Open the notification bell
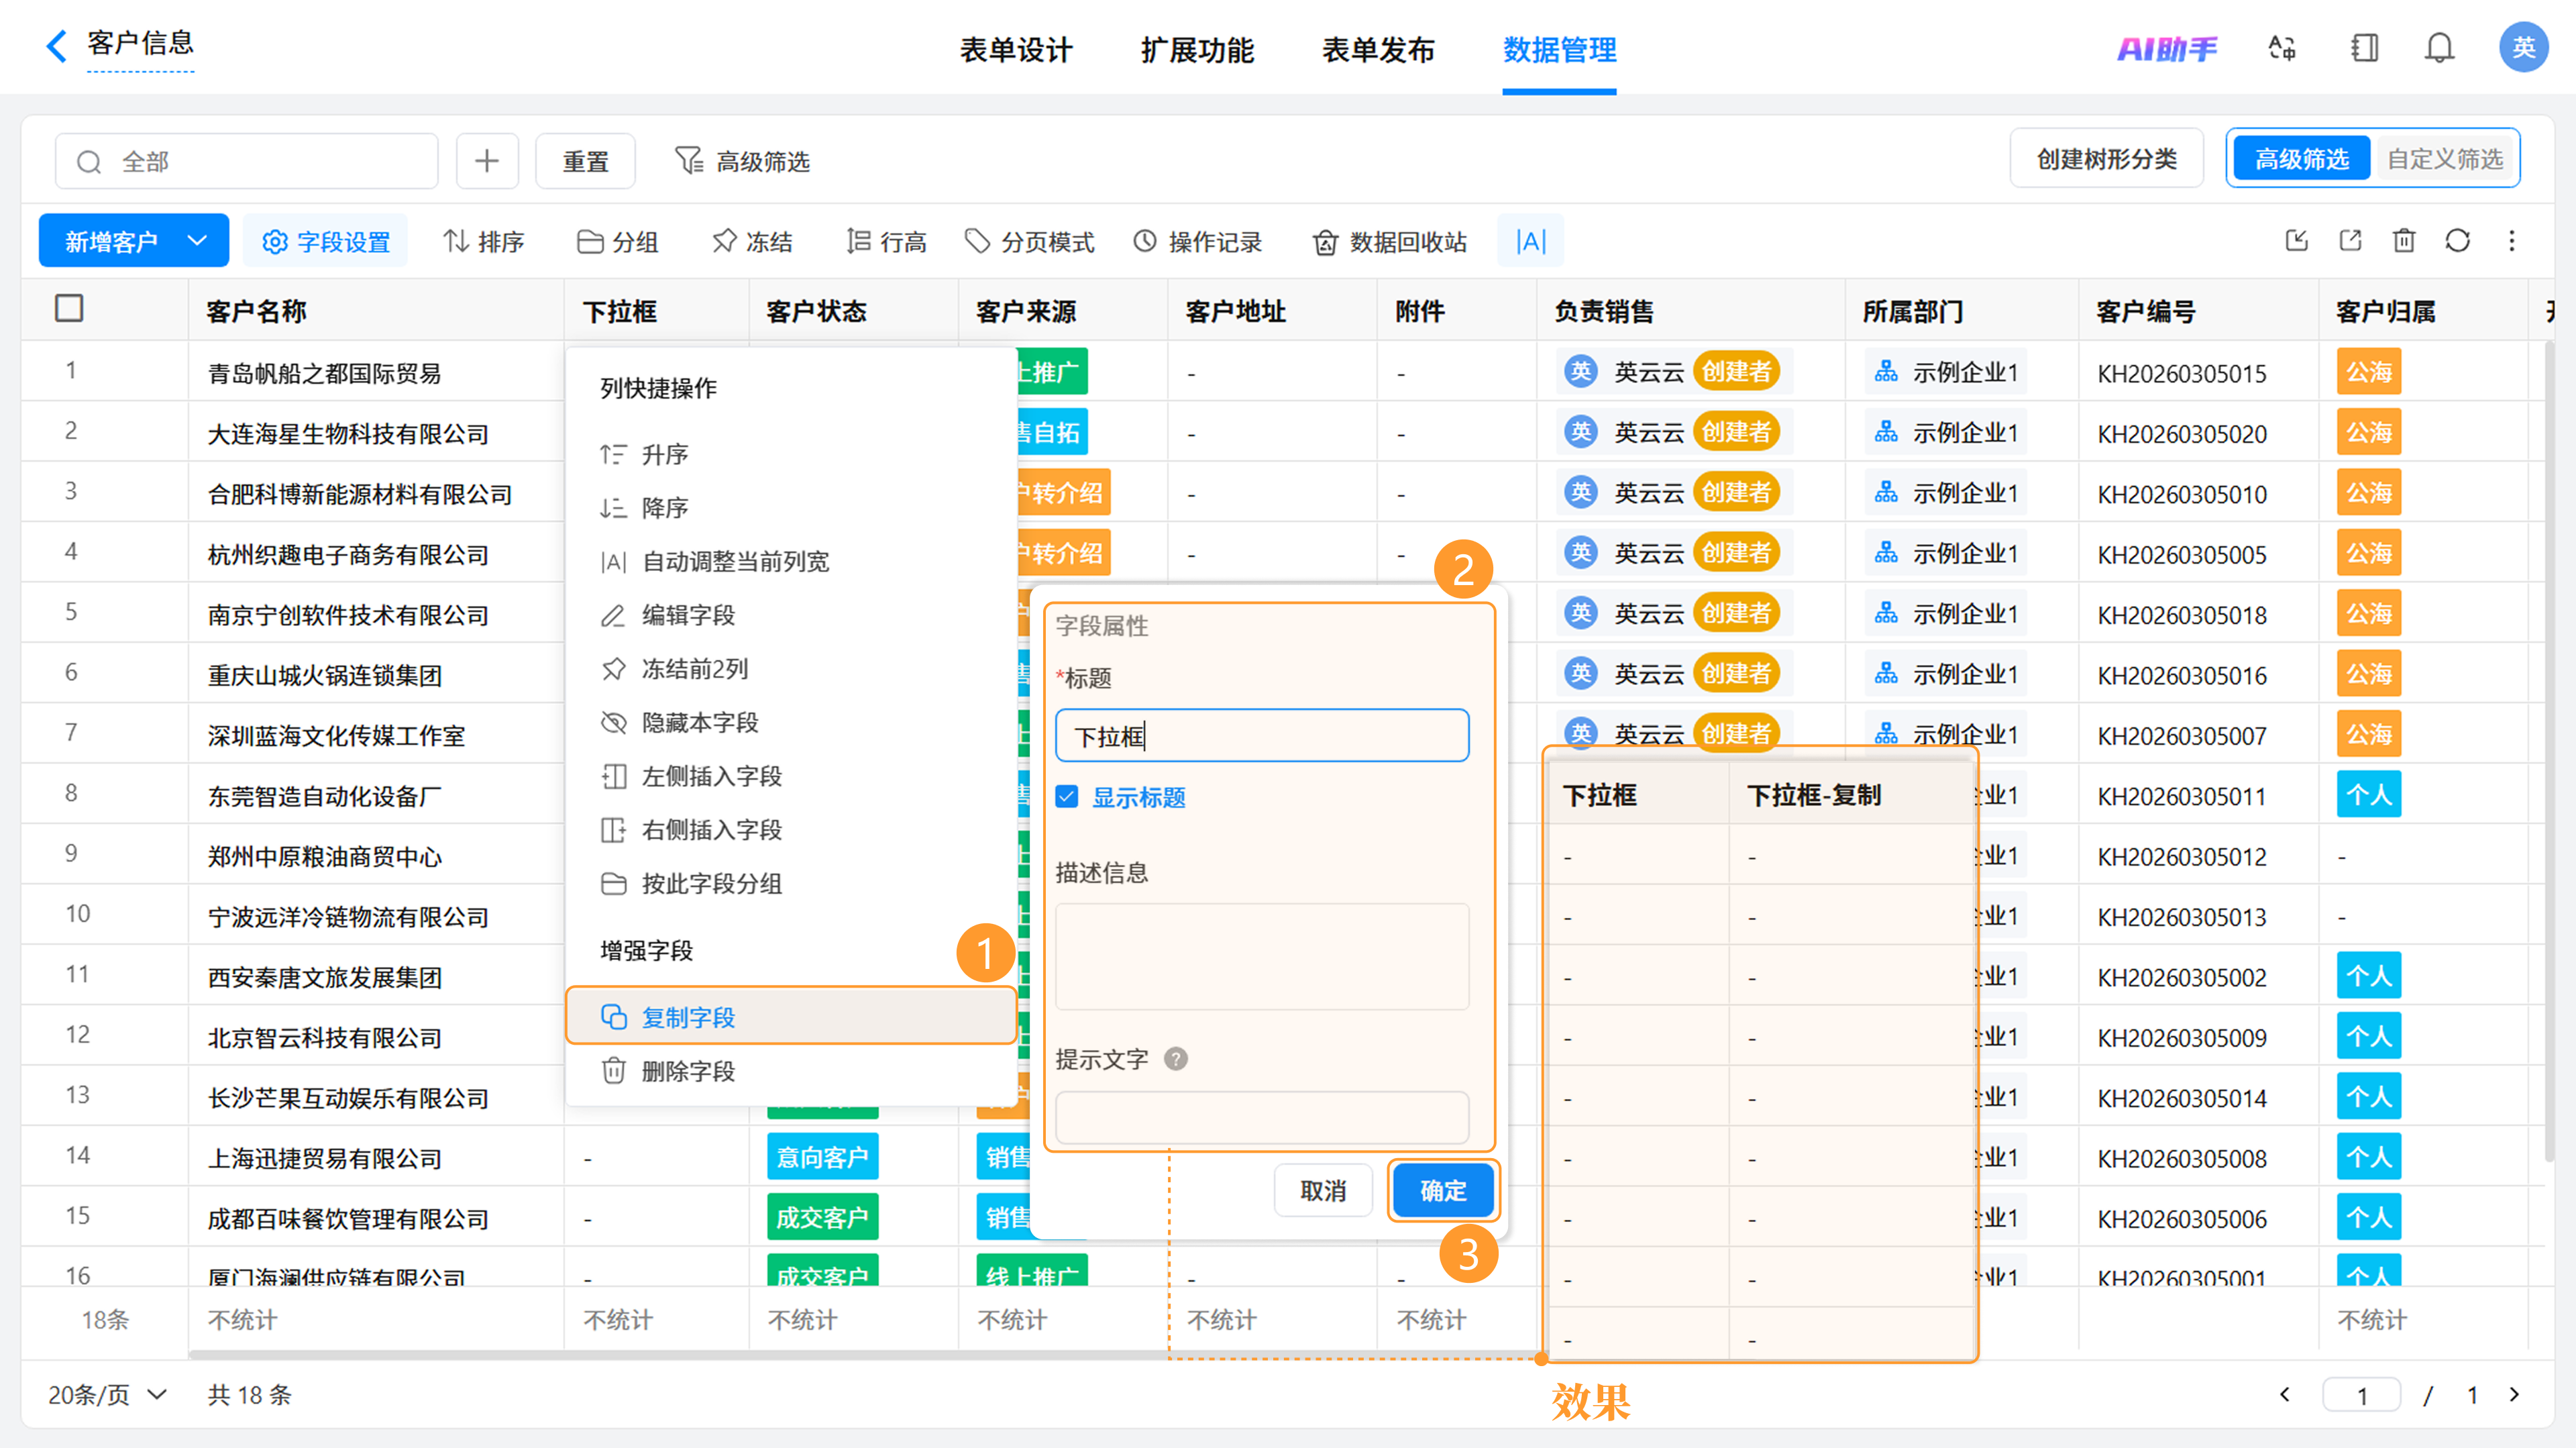The width and height of the screenshot is (2576, 1448). click(2440, 48)
